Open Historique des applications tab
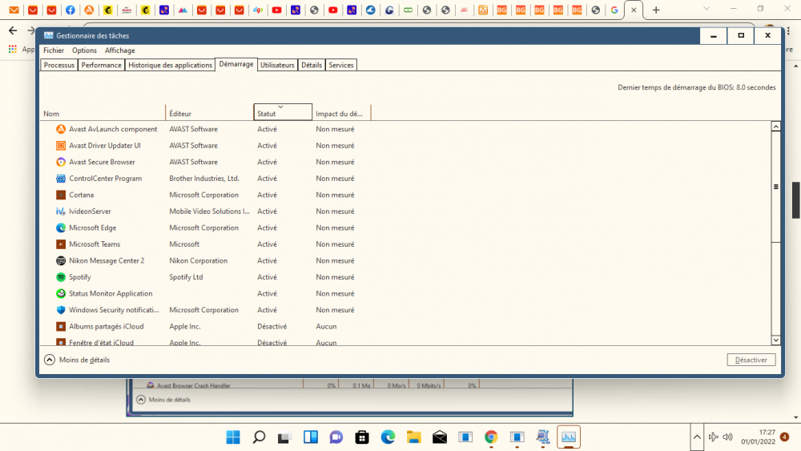The image size is (801, 451). [170, 65]
